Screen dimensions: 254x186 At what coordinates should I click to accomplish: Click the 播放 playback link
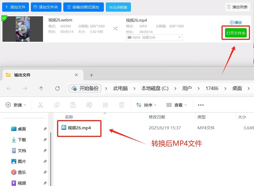click(x=235, y=23)
